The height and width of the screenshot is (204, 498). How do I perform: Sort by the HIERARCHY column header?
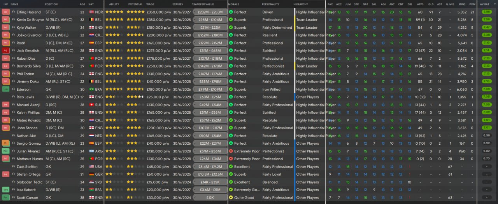301,4
